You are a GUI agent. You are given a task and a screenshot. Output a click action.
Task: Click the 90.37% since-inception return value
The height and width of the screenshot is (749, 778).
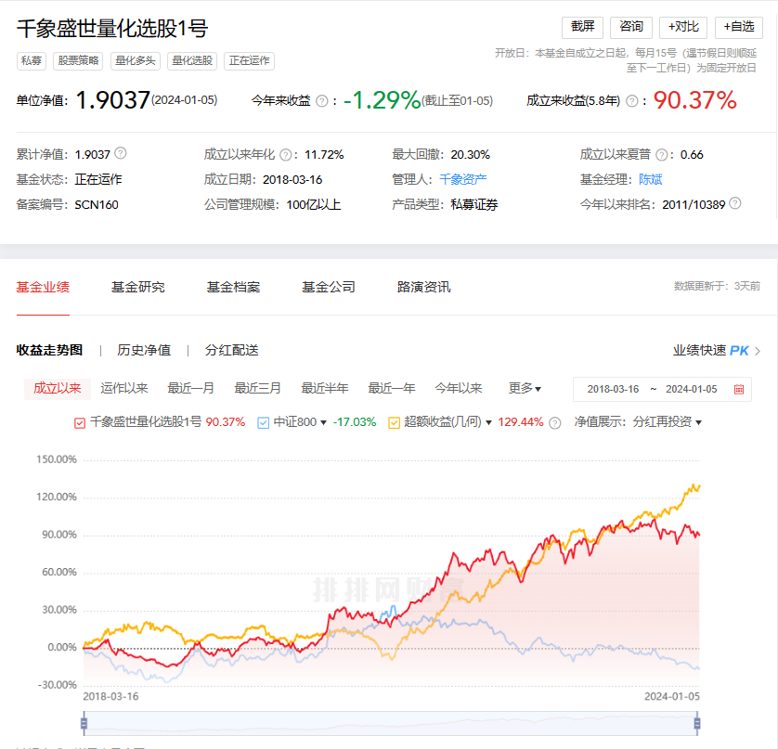pos(694,100)
